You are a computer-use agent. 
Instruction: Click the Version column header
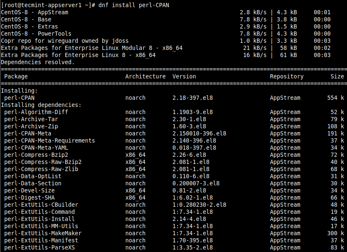pos(184,76)
